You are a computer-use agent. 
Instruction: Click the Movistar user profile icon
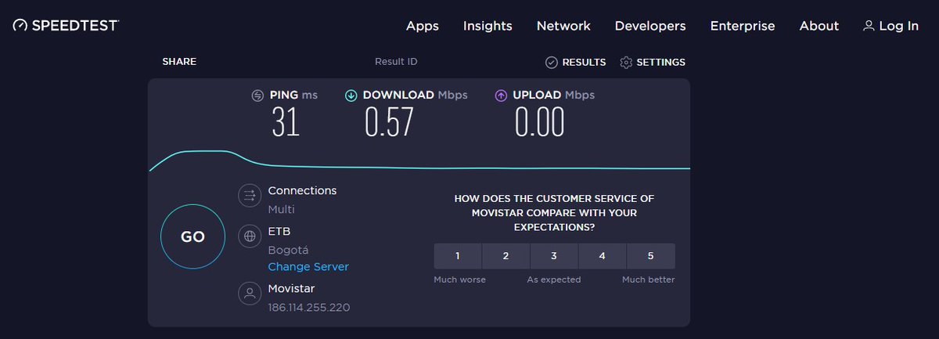250,294
